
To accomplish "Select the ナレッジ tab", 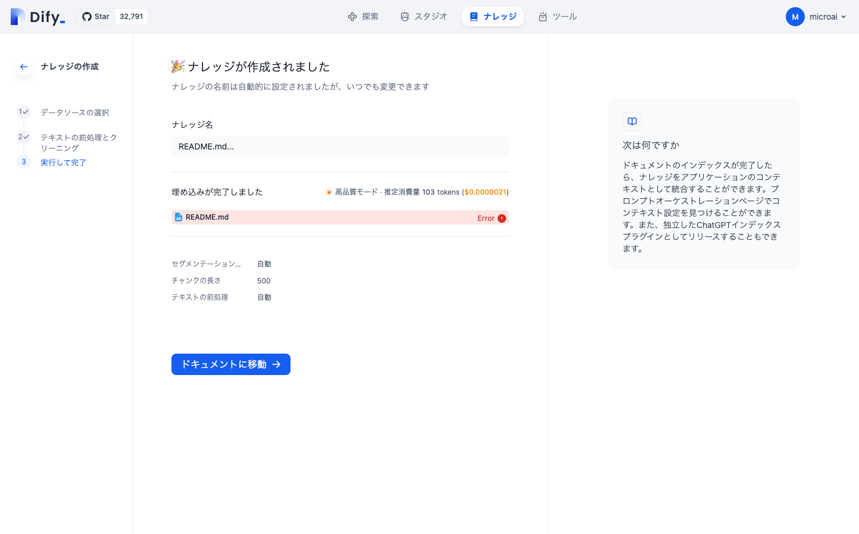I will pos(493,17).
